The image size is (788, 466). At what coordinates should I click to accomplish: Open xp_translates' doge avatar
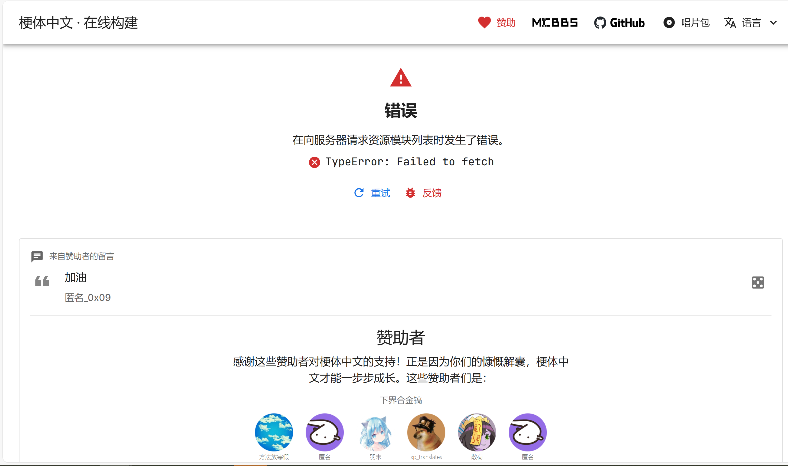pos(426,432)
